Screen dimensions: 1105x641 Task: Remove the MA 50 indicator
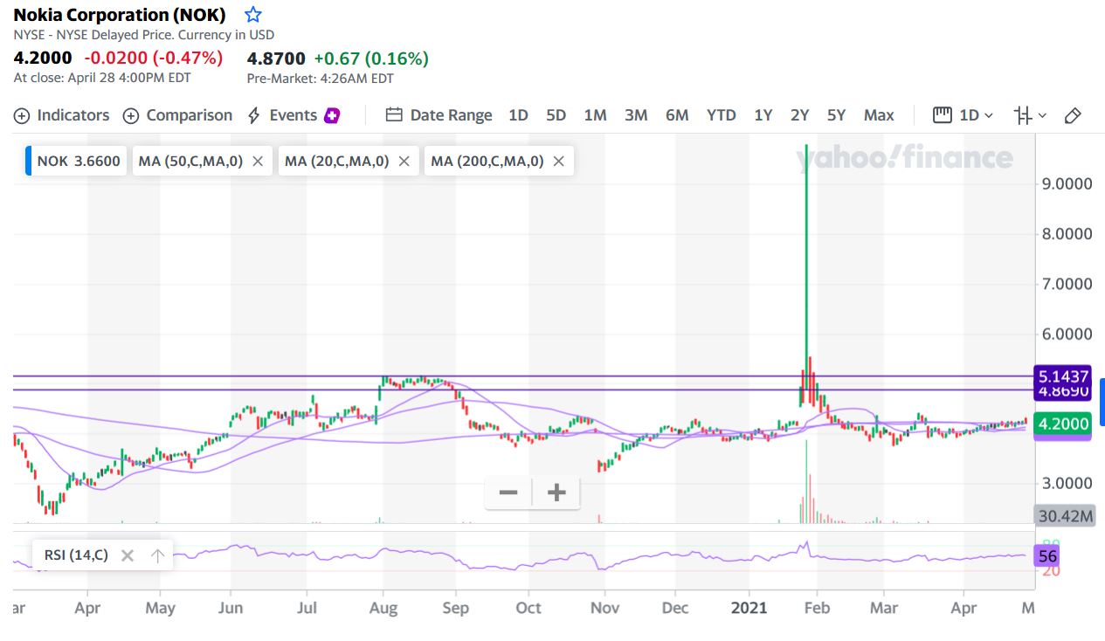258,161
